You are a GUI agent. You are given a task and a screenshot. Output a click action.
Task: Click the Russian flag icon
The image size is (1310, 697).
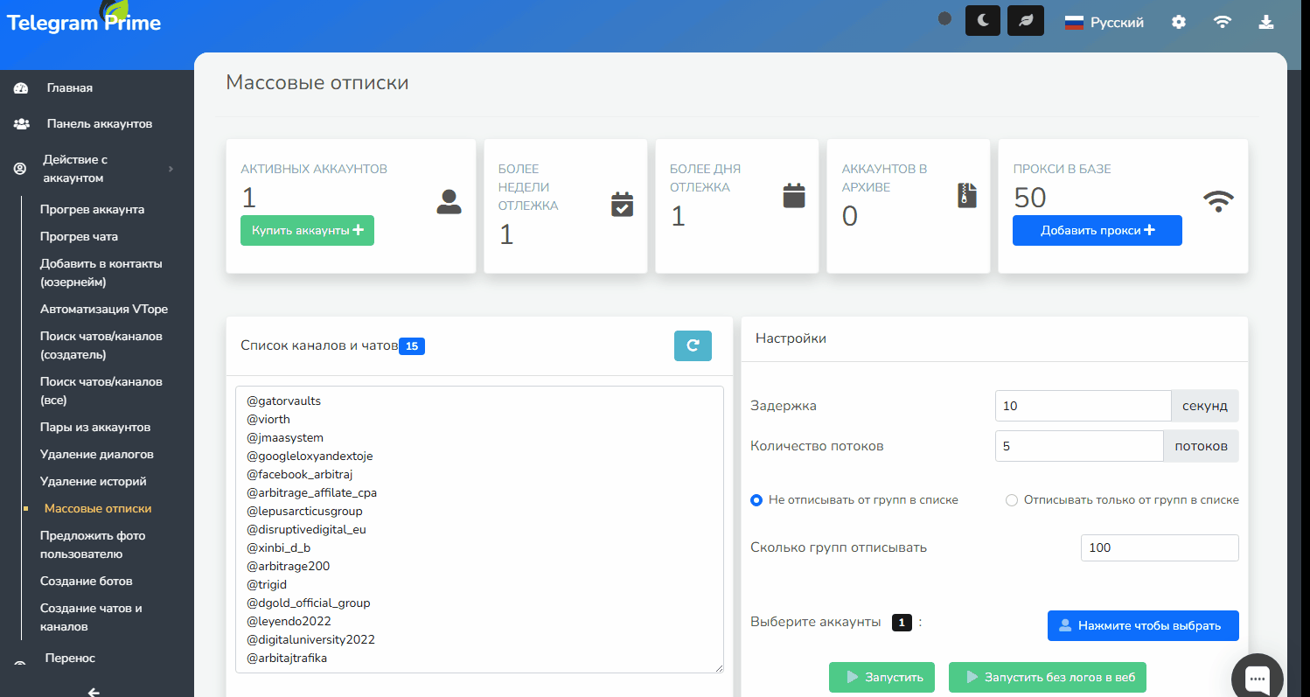1074,23
